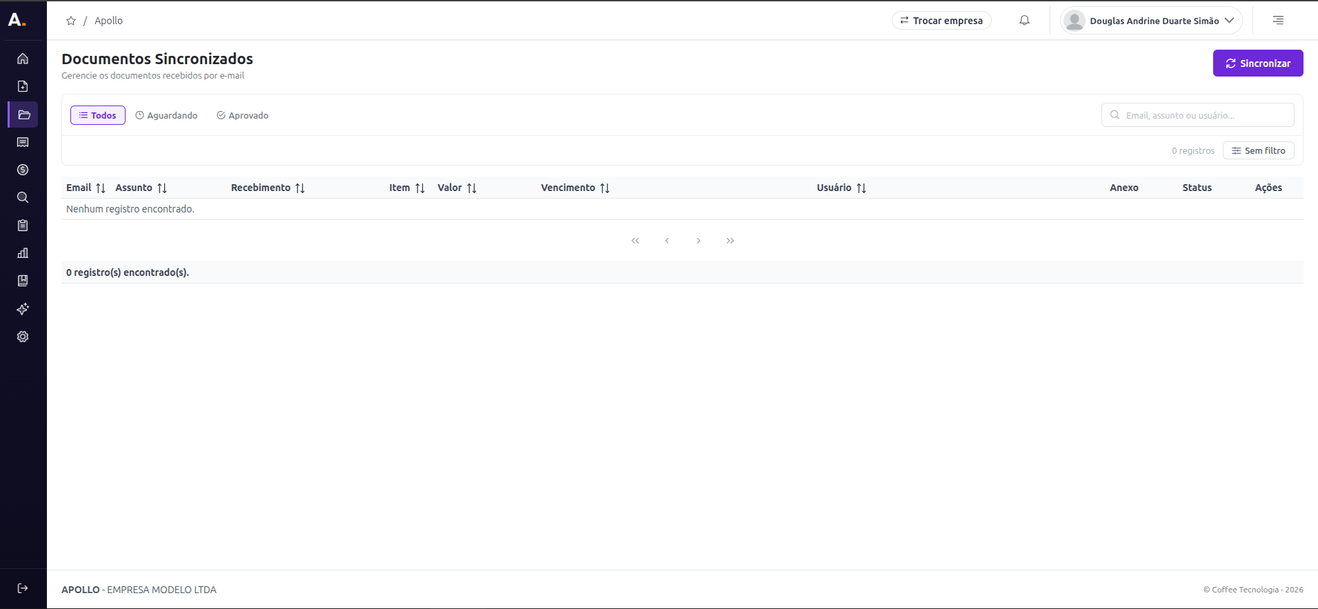Open the messages icon in sidebar
1318x609 pixels.
(x=23, y=142)
